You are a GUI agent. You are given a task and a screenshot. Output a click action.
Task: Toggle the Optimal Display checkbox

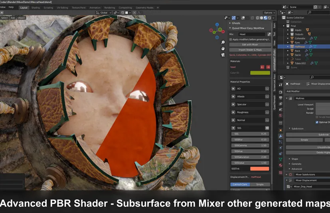[317, 122]
